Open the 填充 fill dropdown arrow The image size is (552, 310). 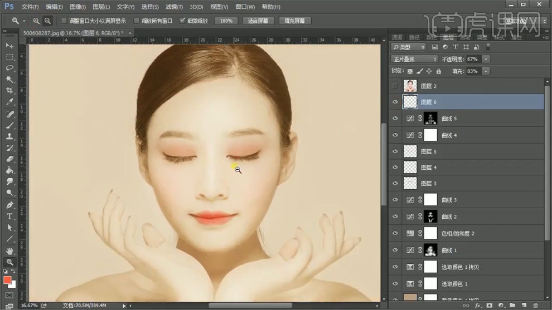[486, 71]
